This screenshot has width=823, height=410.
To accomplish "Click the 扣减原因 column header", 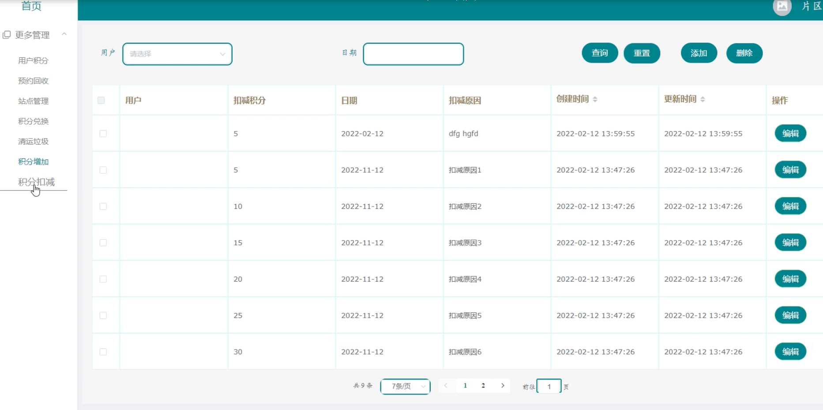I will (465, 100).
